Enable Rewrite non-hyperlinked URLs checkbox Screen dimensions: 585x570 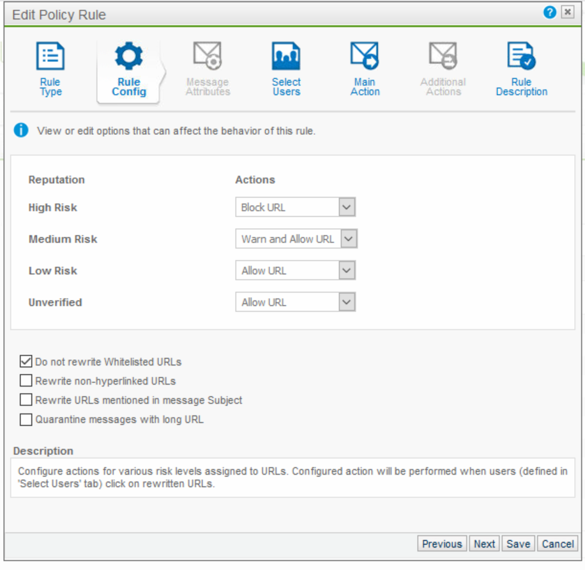tap(26, 381)
